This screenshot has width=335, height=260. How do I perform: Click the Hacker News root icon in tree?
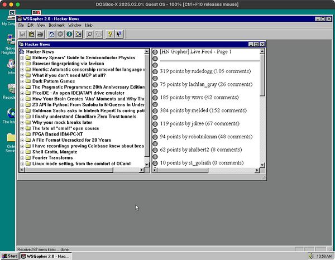click(x=22, y=51)
